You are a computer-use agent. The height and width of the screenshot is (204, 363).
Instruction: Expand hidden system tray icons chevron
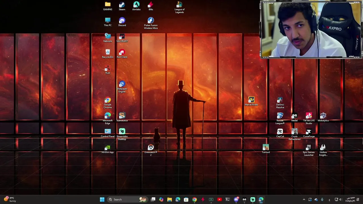[304, 199]
